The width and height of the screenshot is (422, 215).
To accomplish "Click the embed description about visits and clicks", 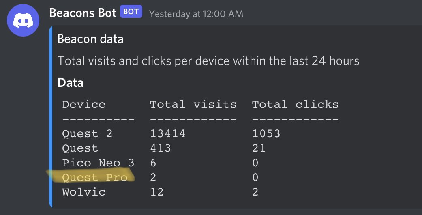I will [208, 60].
